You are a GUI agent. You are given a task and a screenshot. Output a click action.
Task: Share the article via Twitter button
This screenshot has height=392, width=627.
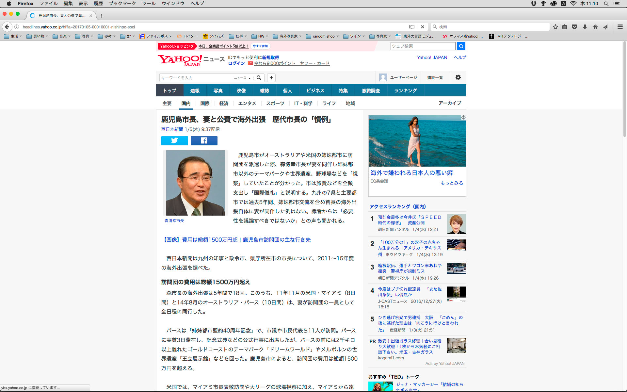click(x=174, y=140)
